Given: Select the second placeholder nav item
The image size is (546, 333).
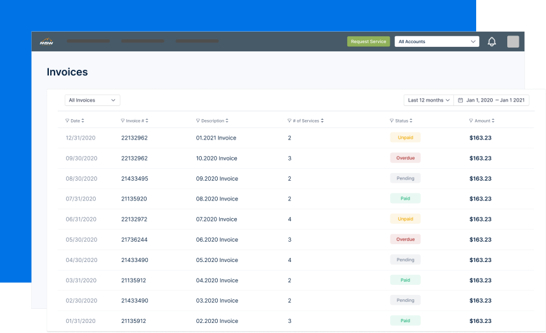Looking at the screenshot, I should [x=142, y=41].
